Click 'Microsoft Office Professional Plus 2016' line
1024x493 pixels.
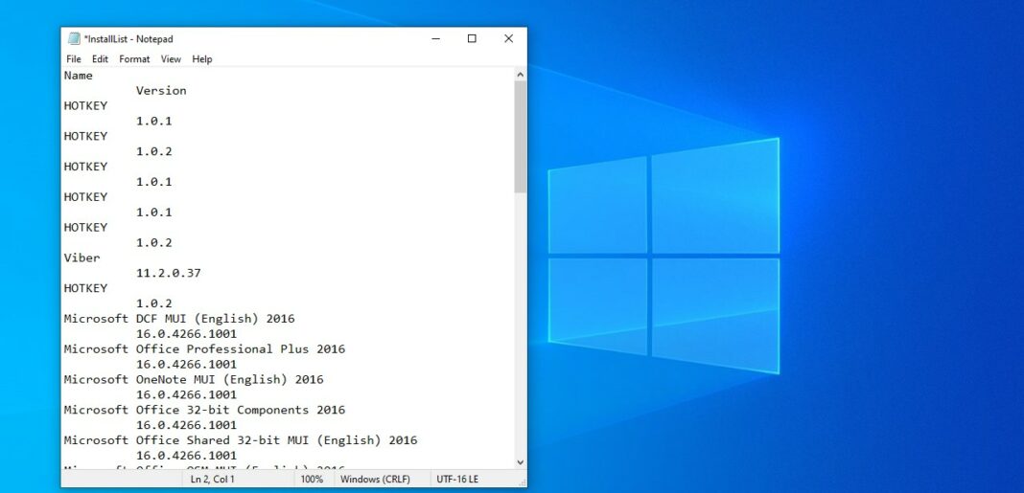tap(204, 348)
